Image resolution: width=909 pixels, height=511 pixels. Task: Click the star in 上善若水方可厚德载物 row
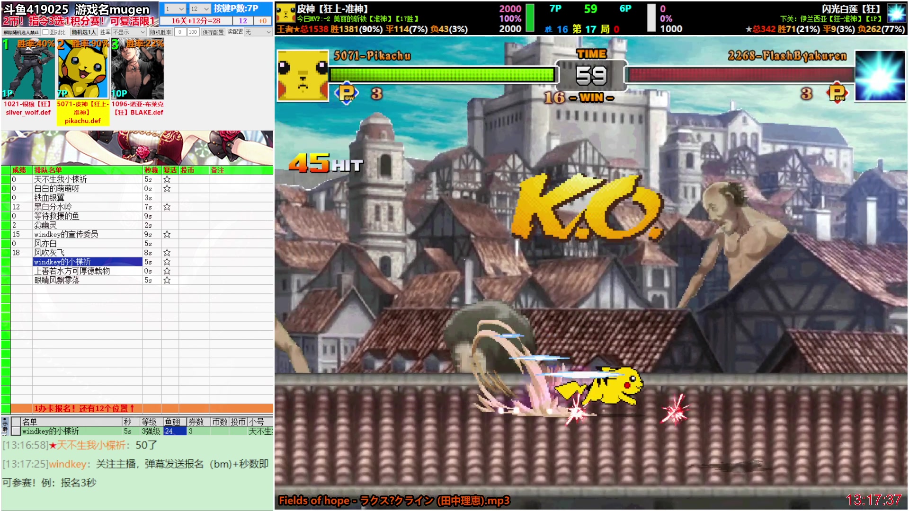[x=167, y=271]
